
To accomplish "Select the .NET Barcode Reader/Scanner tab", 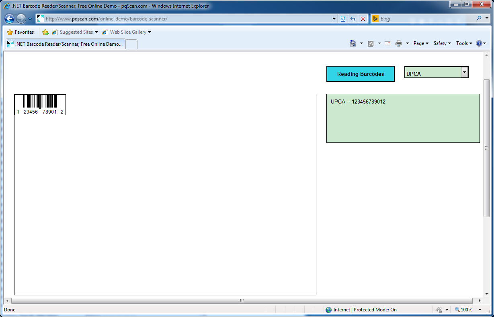I will 65,44.
